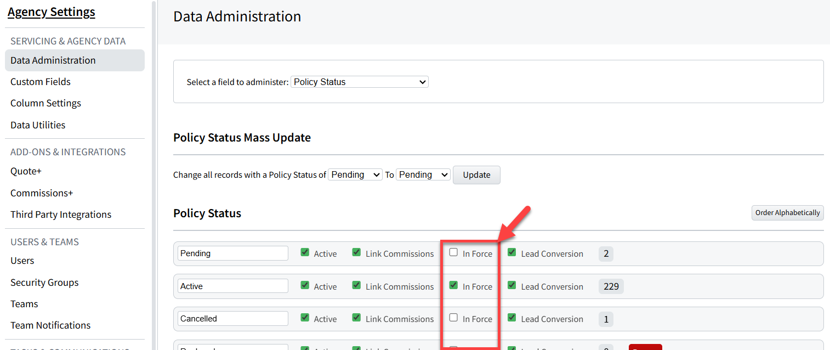Toggle Active checkbox for Pending row
Screen dimensions: 830x350
click(305, 252)
